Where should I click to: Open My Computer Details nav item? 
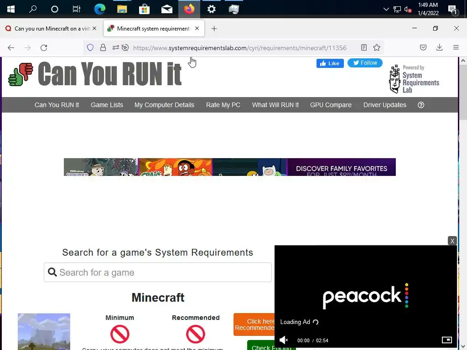coord(164,105)
